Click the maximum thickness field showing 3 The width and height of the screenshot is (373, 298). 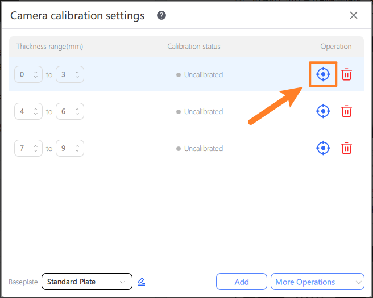tap(65, 74)
